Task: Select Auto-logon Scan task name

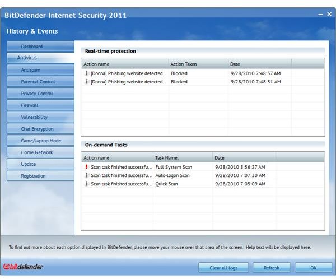Action: pos(172,175)
